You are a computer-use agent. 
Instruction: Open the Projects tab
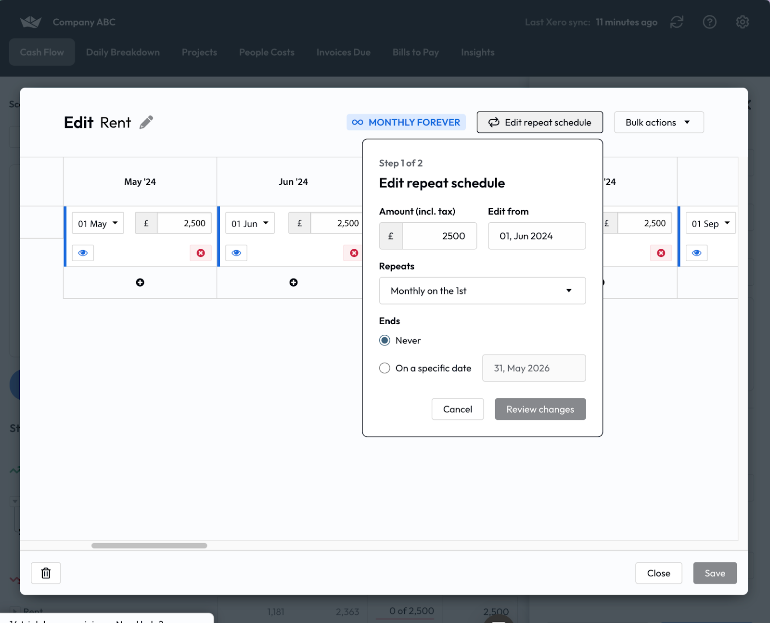pyautogui.click(x=199, y=52)
